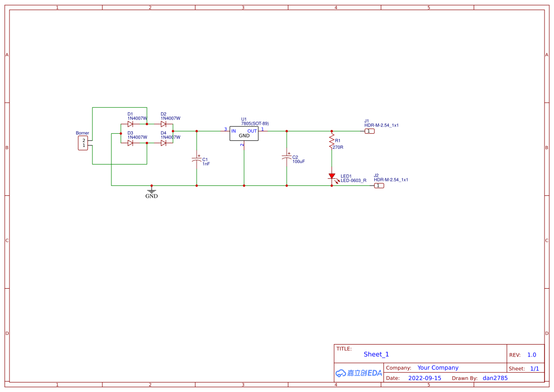The height and width of the screenshot is (392, 554).
Task: Click the REV 1.0 value
Action: [532, 355]
